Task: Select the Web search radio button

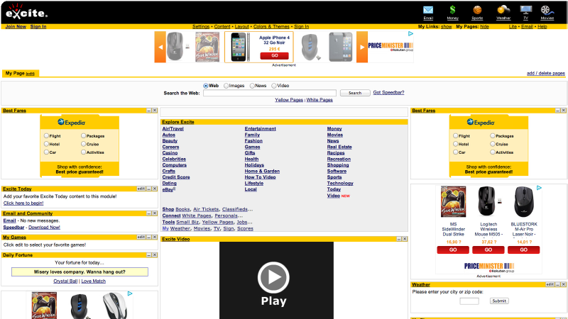Action: point(206,86)
